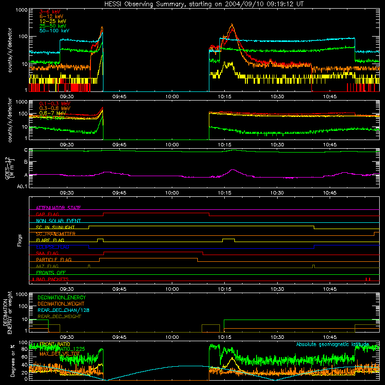The width and height of the screenshot is (385, 385).
Task: Click the 0.1-0.3 MeV legend label
Action: tap(55, 103)
